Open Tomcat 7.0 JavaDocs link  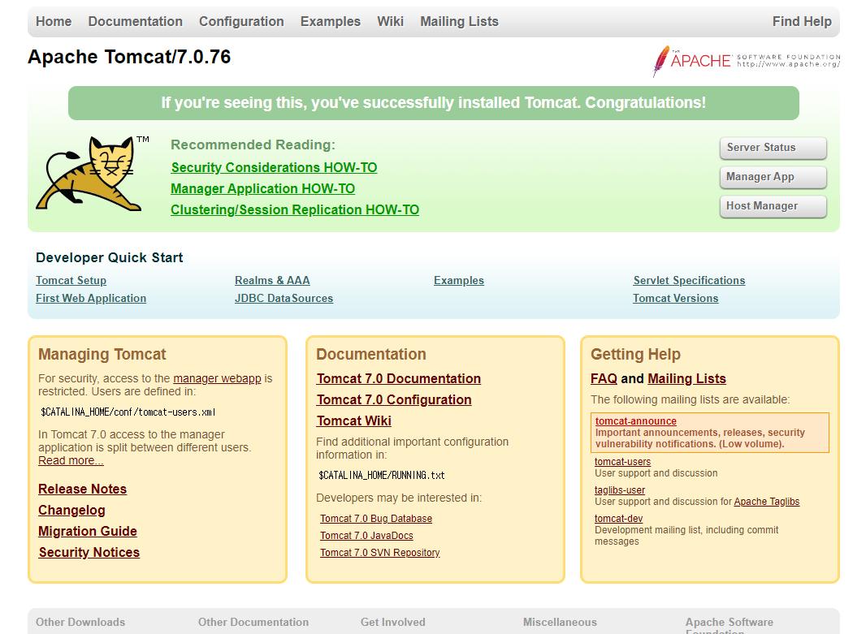pyautogui.click(x=366, y=536)
